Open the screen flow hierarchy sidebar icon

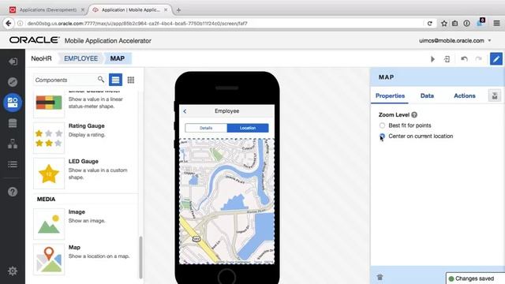click(13, 144)
